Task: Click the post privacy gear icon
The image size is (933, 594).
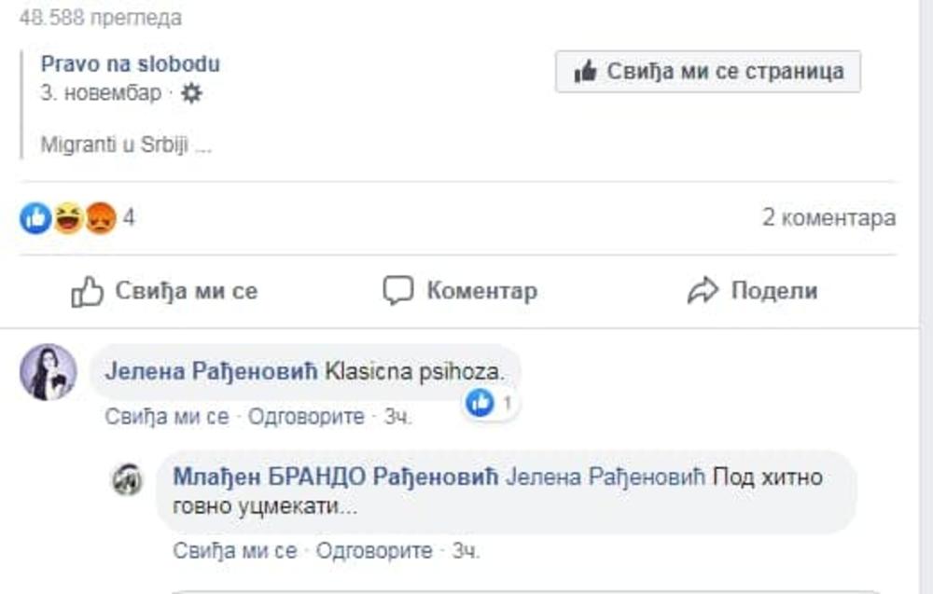Action: pos(191,93)
